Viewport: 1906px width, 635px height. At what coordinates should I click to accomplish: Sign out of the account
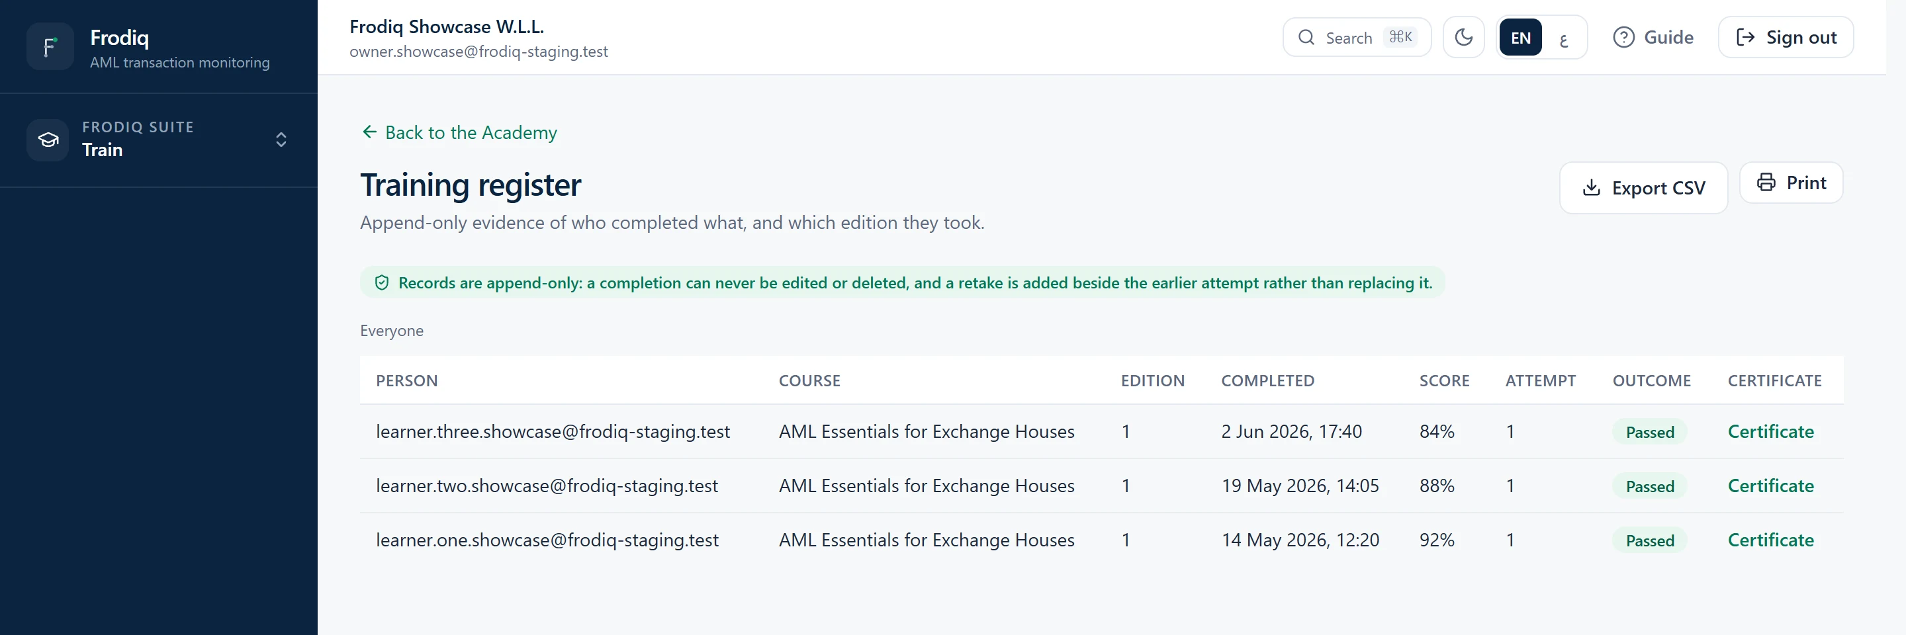[x=1786, y=37]
